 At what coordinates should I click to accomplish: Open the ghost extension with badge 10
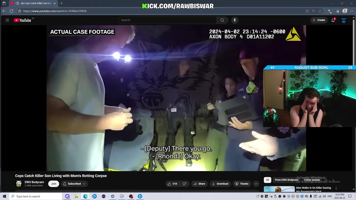330,11
